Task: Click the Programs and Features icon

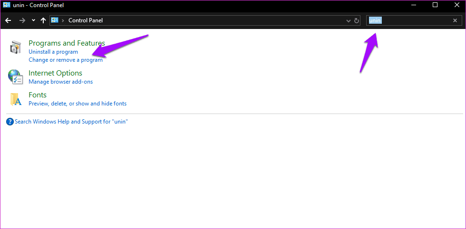Action: (15, 47)
